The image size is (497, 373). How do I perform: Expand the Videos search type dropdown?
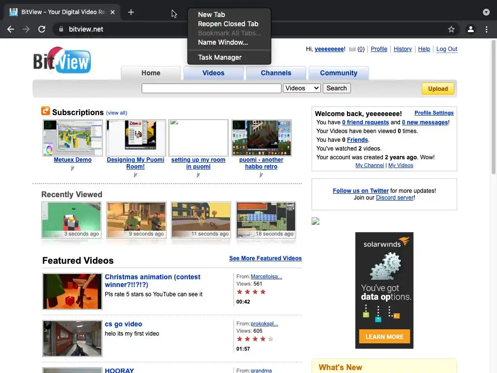(302, 88)
